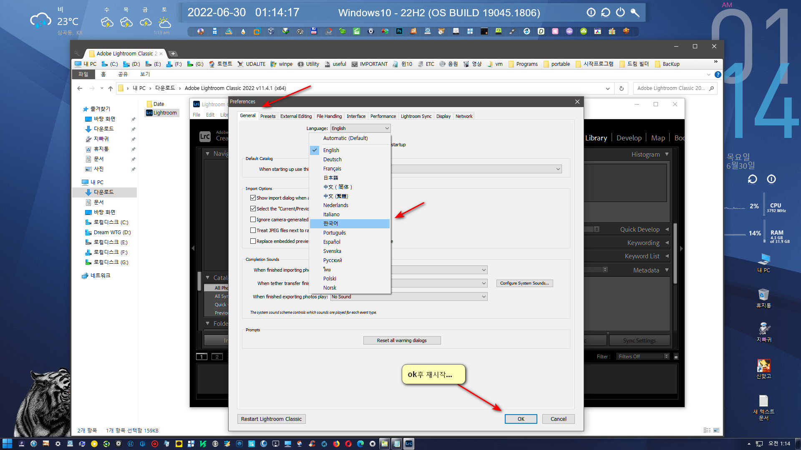Toggle Show import dialog checkbox

(253, 198)
